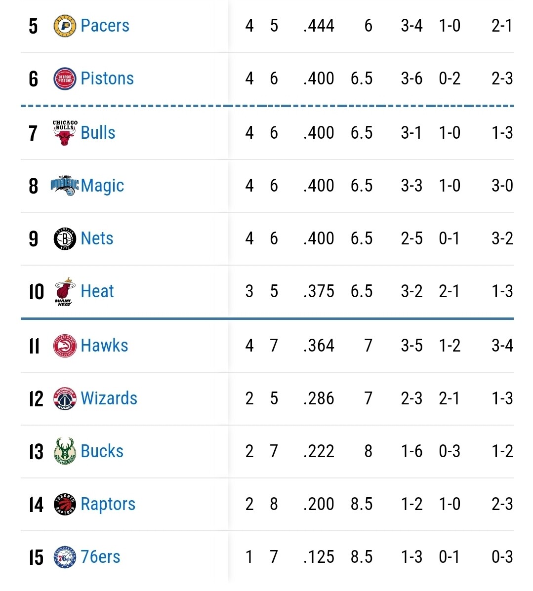Select the Raptors team name link
The width and height of the screenshot is (533, 591).
(108, 504)
